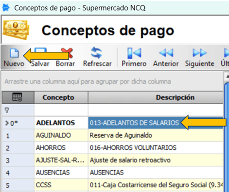Select the 011-Caja Costarricense description cell

(x=156, y=185)
